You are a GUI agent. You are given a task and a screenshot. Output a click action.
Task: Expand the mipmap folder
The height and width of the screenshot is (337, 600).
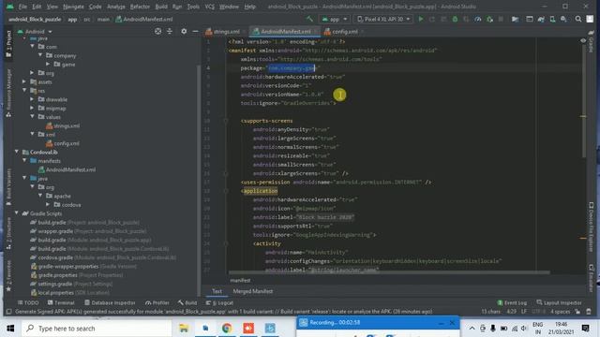tap(32, 108)
